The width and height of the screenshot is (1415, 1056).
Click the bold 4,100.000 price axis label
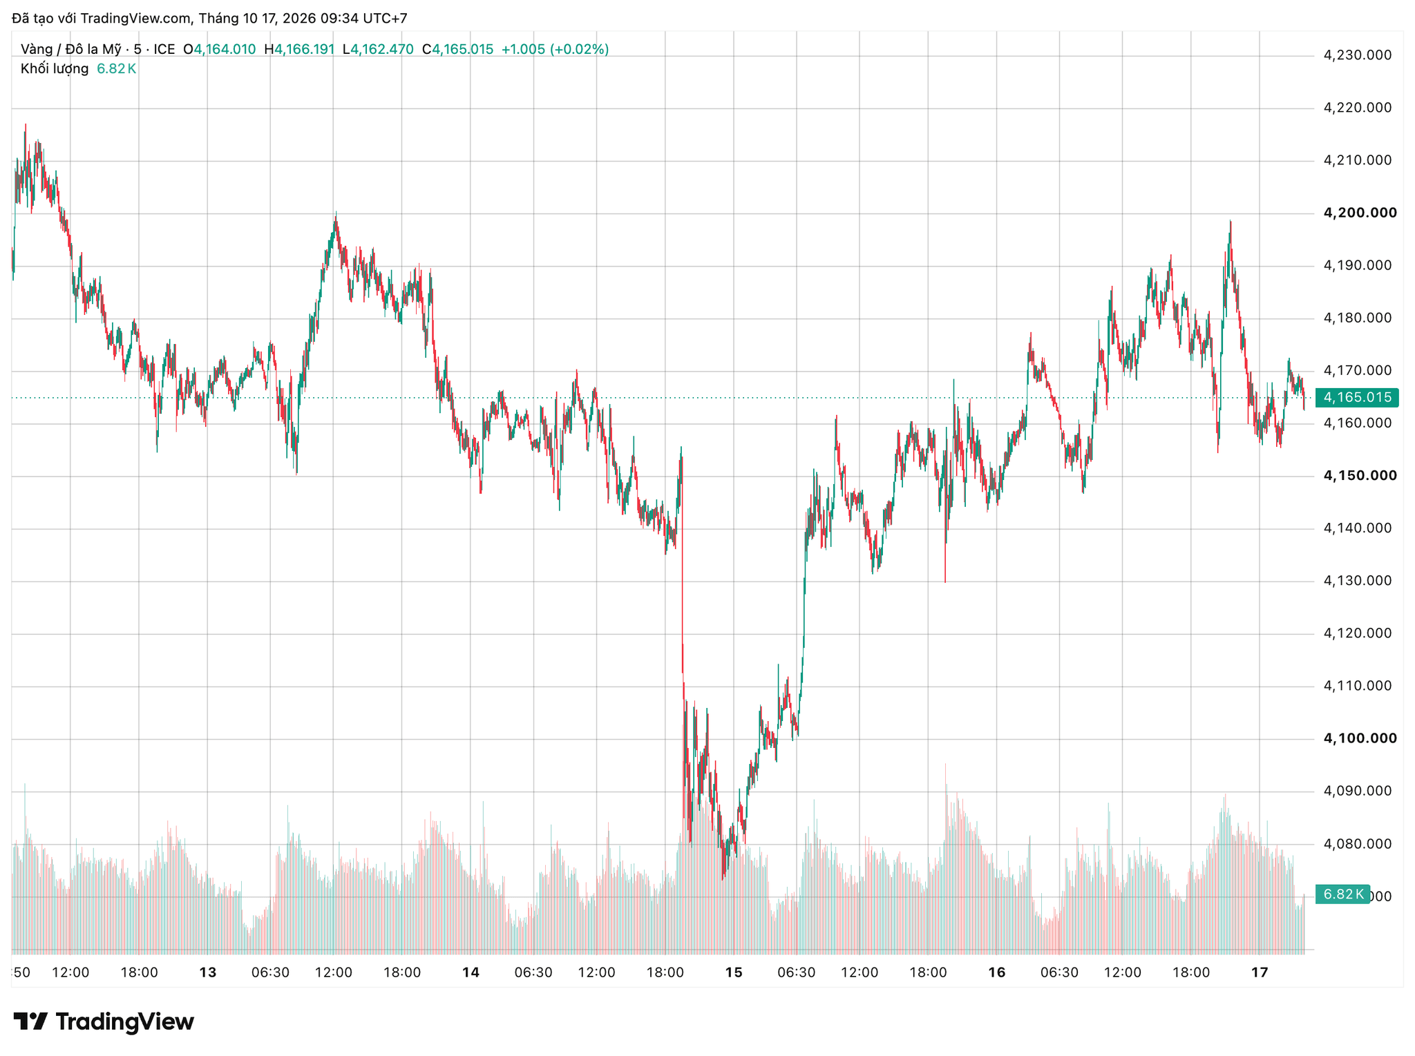[x=1360, y=738]
